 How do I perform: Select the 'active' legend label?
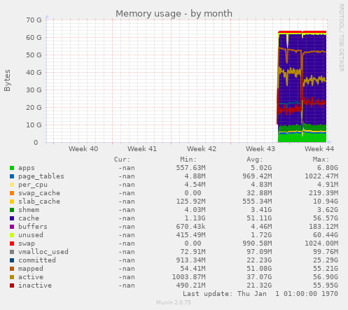point(31,277)
